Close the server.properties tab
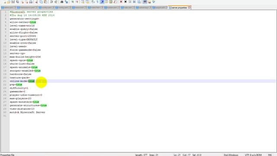The image size is (277, 156). (189, 8)
